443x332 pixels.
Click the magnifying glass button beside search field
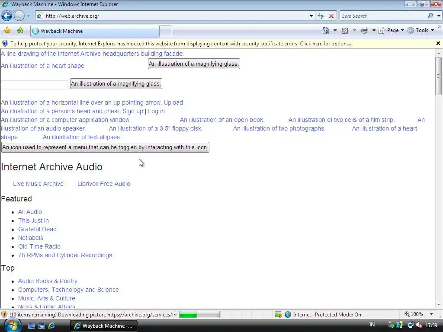116,83
